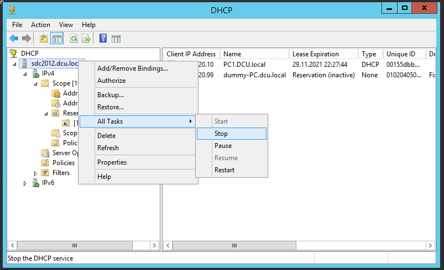Select the Policies tree item
This screenshot has width=444, height=270.
63,163
